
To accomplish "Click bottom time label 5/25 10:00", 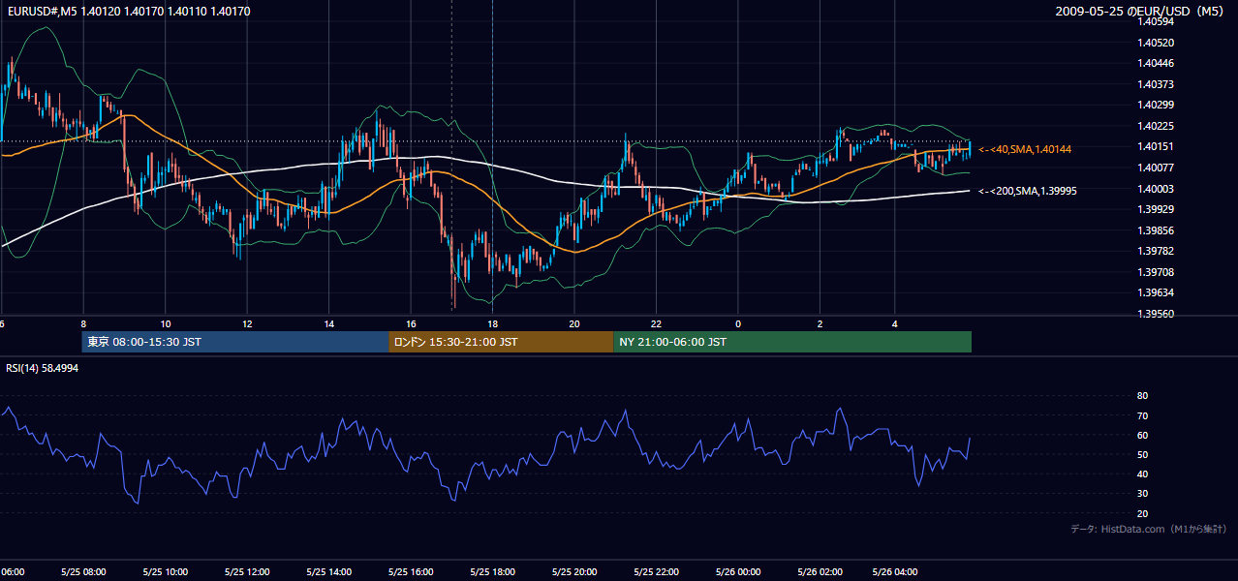I will click(165, 571).
